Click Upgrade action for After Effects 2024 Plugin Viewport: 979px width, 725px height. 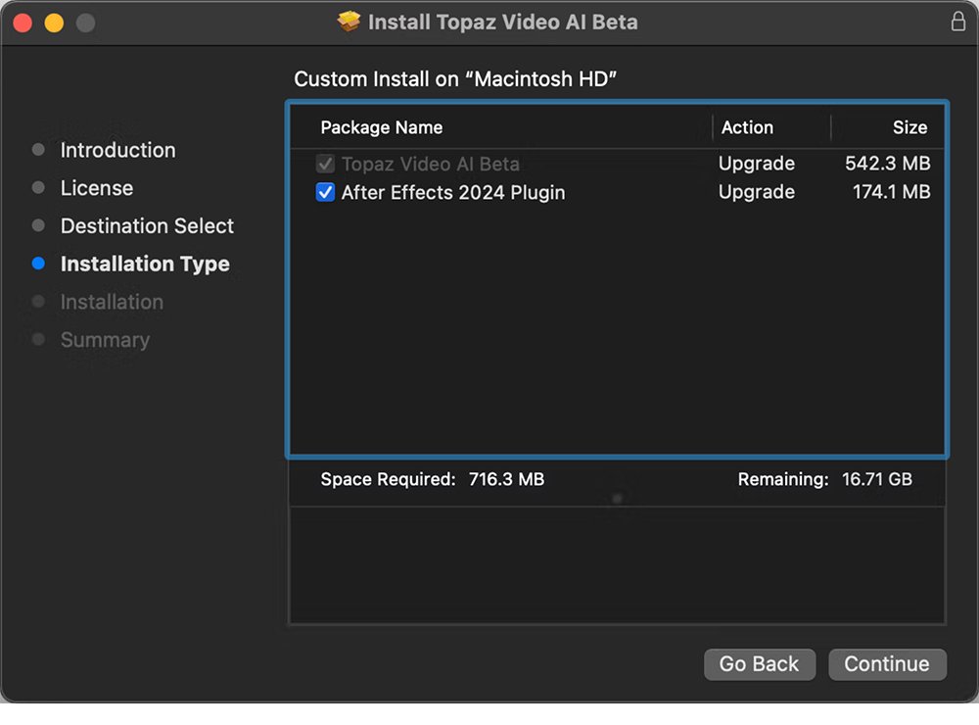(x=757, y=191)
